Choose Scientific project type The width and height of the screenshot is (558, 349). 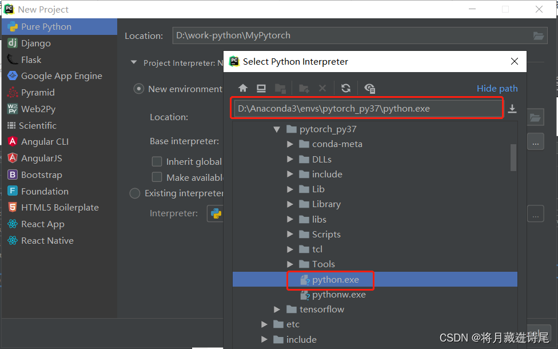pos(59,125)
